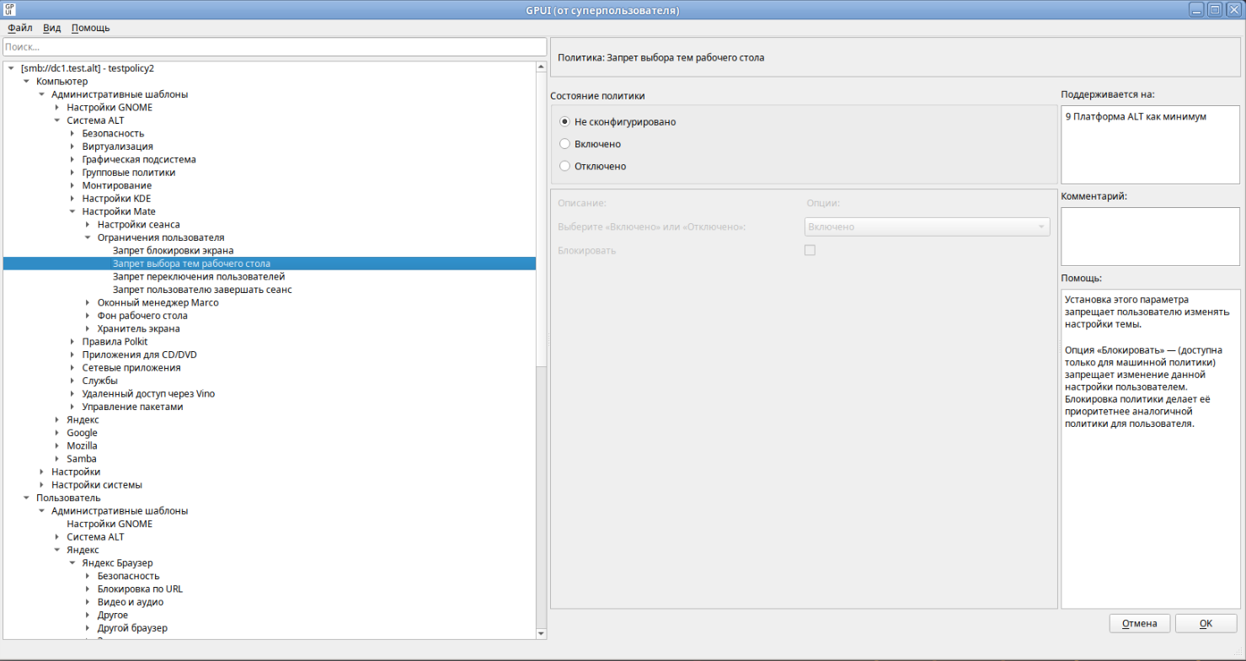The height and width of the screenshot is (661, 1246).
Task: Select Запрет выбора тем рабочего стола row
Action: click(270, 264)
